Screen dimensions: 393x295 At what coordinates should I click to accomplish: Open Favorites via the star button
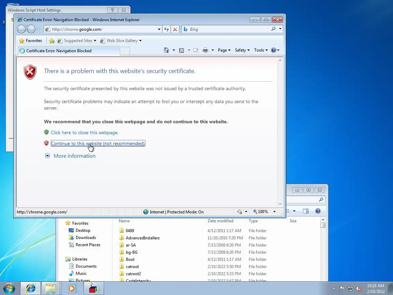[31, 41]
